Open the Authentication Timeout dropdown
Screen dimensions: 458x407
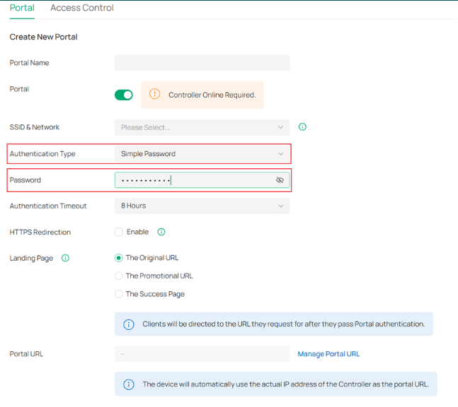click(202, 206)
